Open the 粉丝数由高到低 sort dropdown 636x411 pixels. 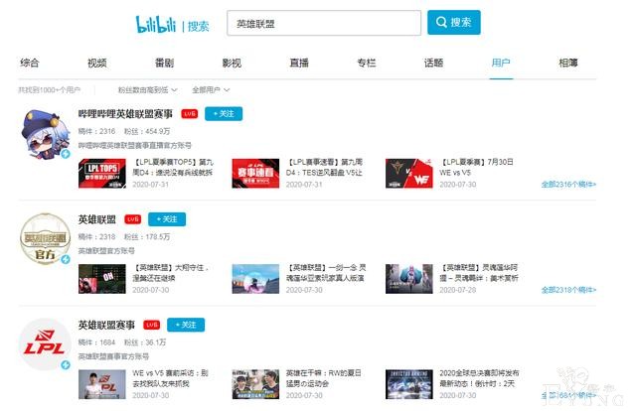tap(147, 90)
